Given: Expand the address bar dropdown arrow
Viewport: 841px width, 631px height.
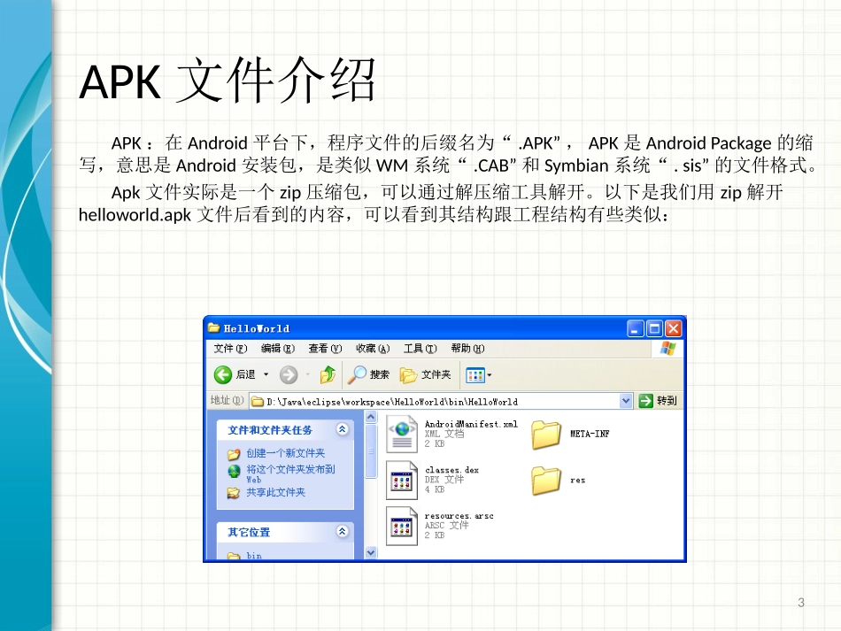Looking at the screenshot, I should coord(626,401).
